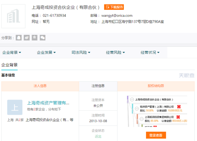Open the 司法风险 dropdown menu

[81, 52]
